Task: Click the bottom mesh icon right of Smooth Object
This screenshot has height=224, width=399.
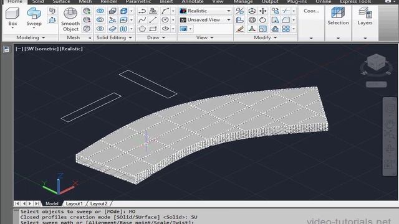Action: click(x=87, y=29)
